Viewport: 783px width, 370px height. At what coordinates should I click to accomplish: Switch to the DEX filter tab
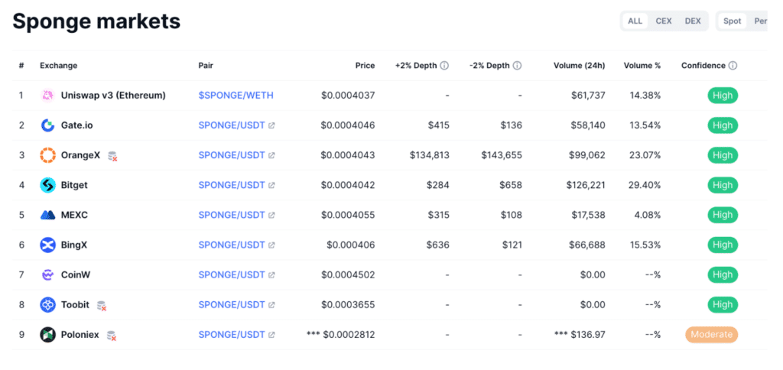pyautogui.click(x=693, y=21)
